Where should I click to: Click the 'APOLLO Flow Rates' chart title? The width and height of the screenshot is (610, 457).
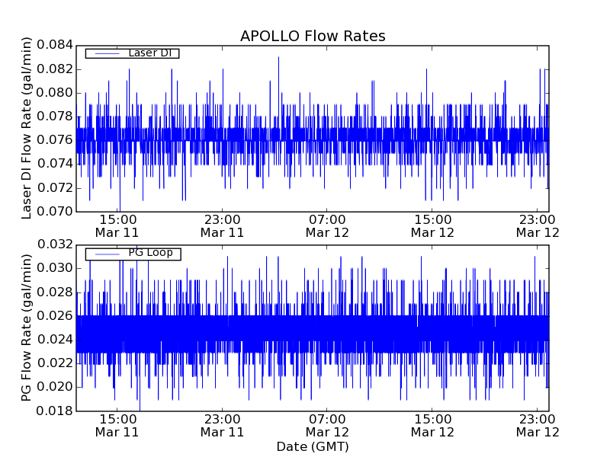point(313,37)
